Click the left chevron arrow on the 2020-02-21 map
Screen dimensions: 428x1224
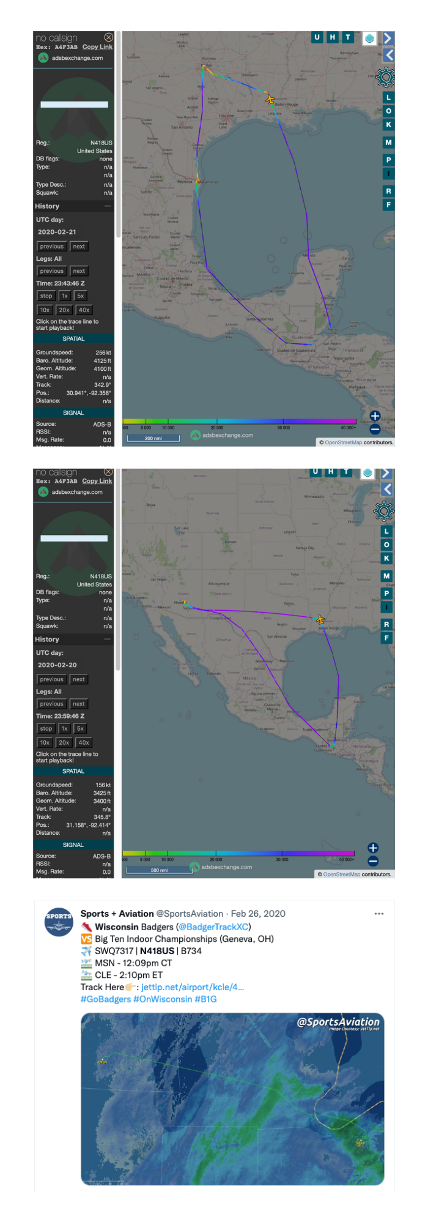click(x=389, y=55)
